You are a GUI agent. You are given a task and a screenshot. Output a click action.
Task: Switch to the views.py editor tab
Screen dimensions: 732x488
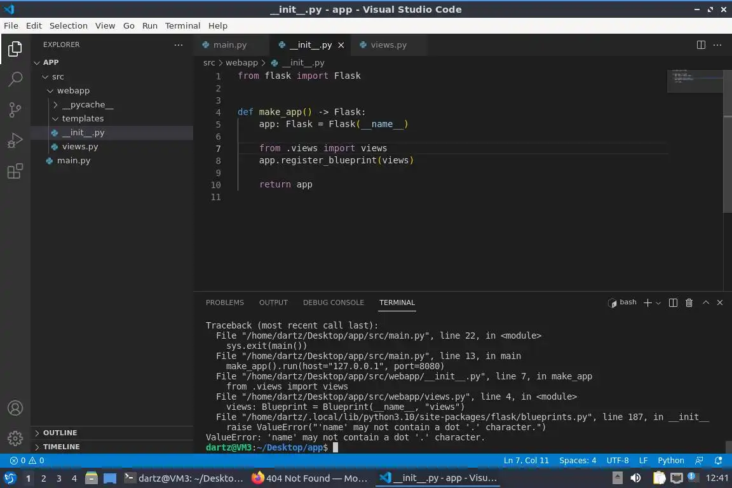(388, 45)
